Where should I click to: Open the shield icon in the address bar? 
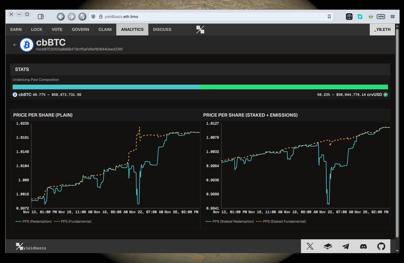click(x=93, y=17)
